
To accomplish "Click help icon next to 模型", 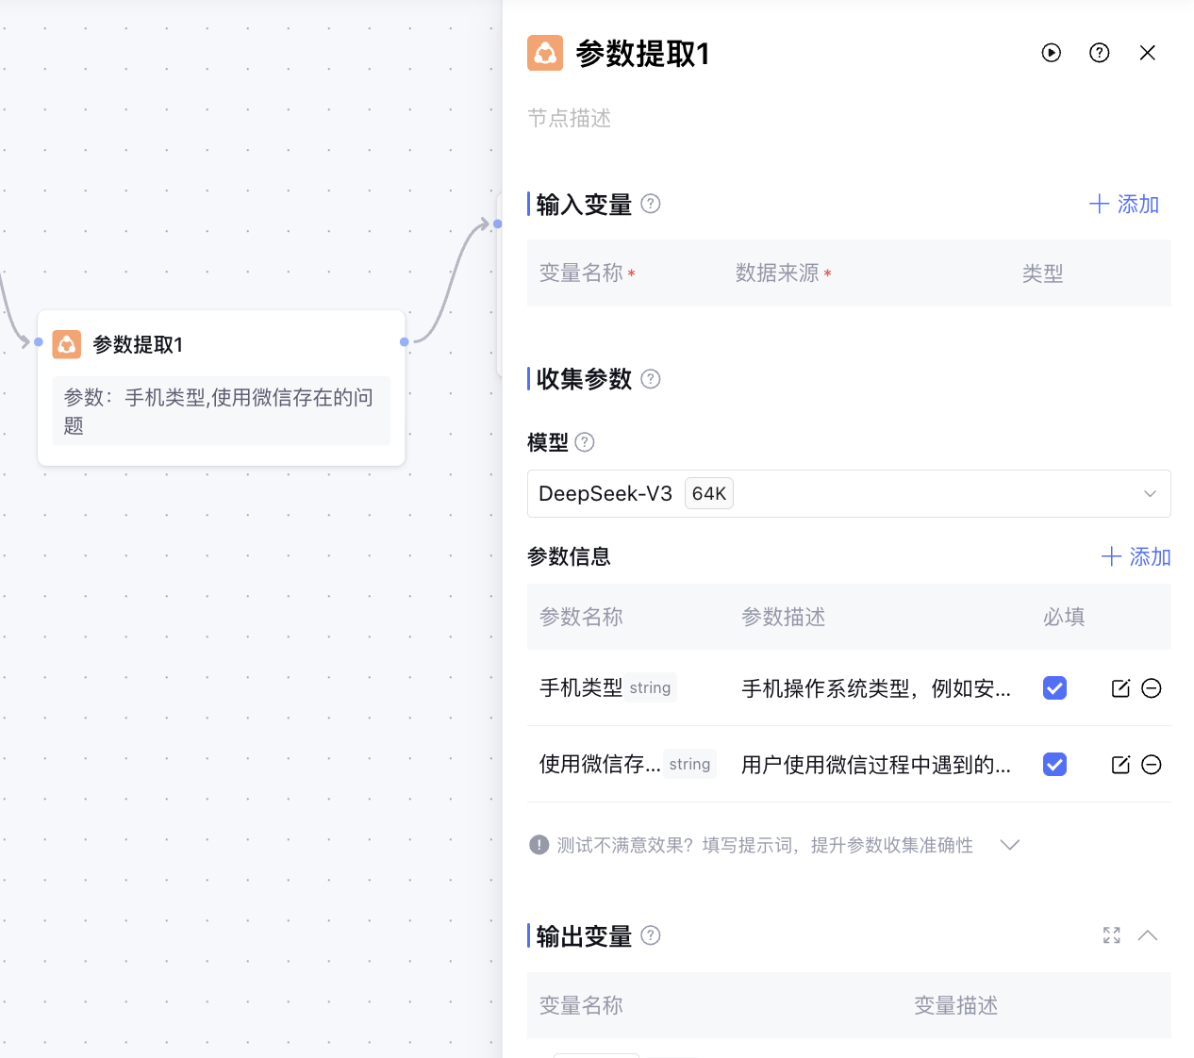I will tap(585, 442).
